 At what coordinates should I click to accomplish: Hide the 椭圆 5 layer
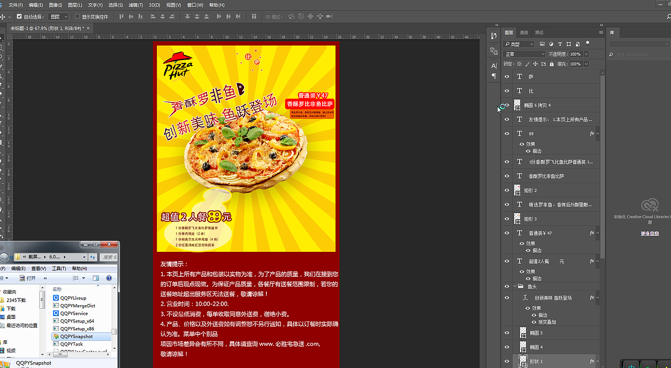506,333
